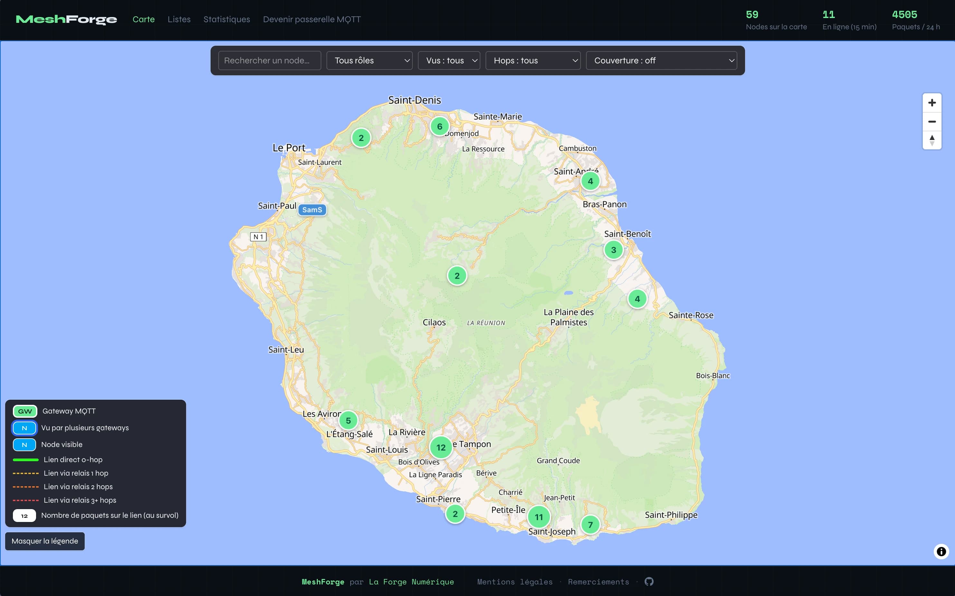This screenshot has width=955, height=596.
Task: Click the Cilaos map label
Action: [434, 322]
